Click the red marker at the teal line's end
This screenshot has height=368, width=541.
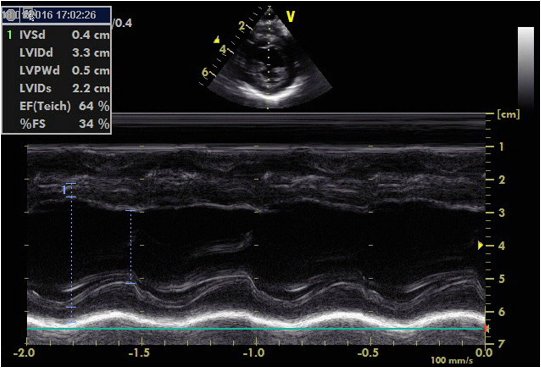click(486, 328)
